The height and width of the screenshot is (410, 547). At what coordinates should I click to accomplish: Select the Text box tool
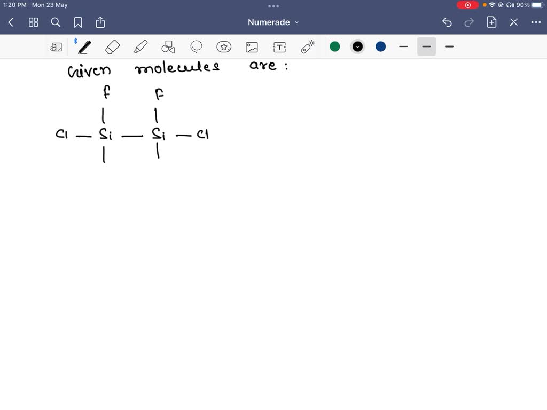279,46
